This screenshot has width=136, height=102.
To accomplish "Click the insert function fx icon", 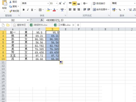I will point(42,20).
